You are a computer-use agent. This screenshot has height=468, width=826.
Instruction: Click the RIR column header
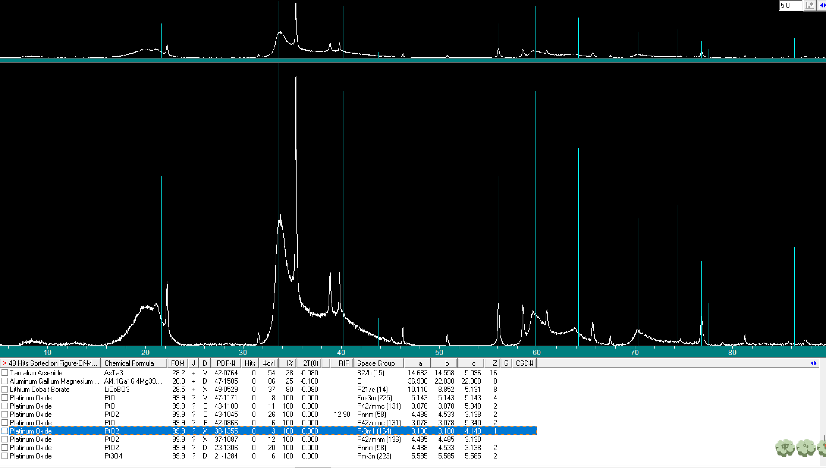click(343, 363)
